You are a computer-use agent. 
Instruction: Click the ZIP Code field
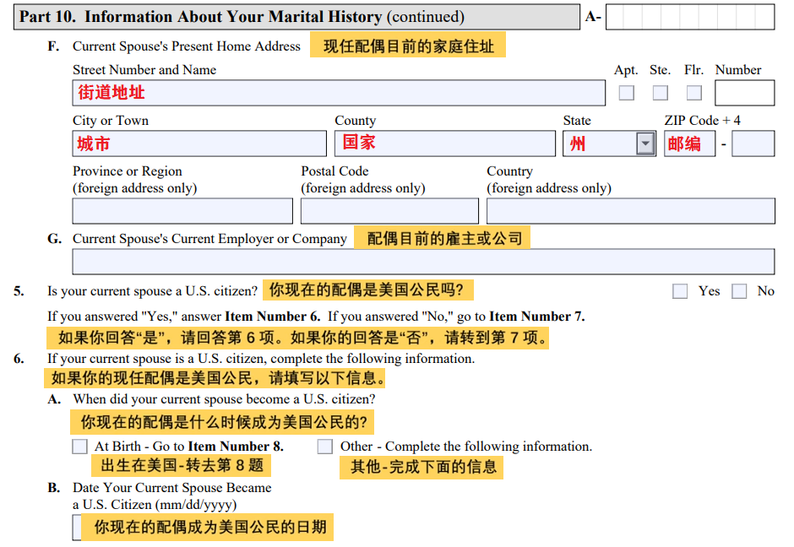[689, 144]
